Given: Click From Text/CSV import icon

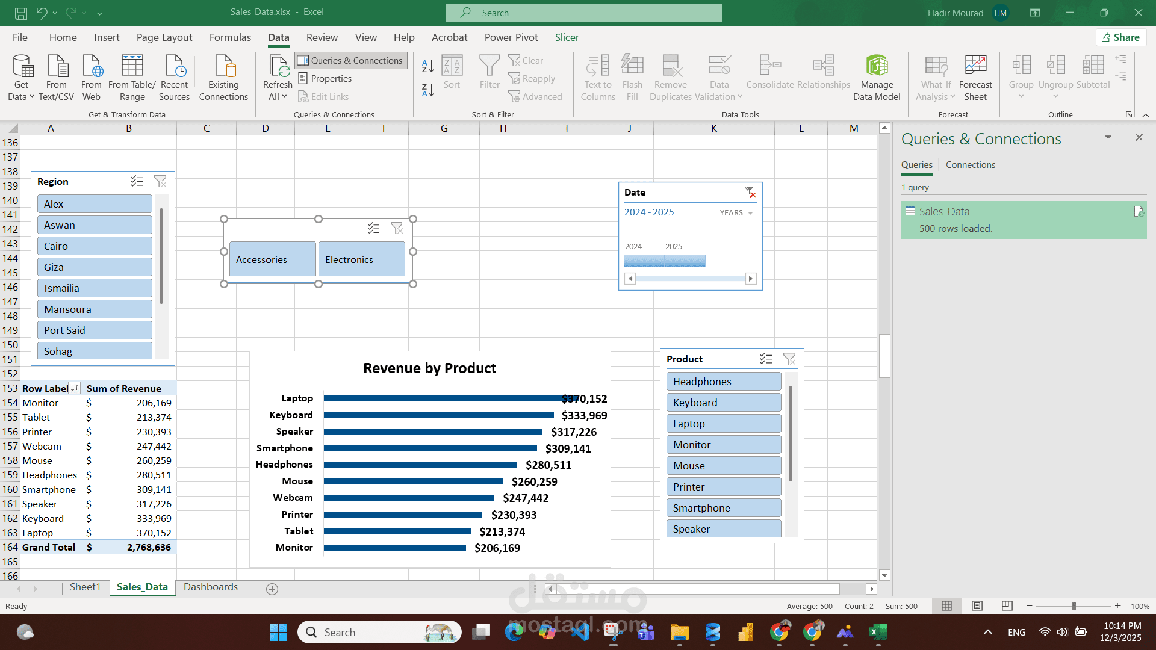Looking at the screenshot, I should point(57,66).
